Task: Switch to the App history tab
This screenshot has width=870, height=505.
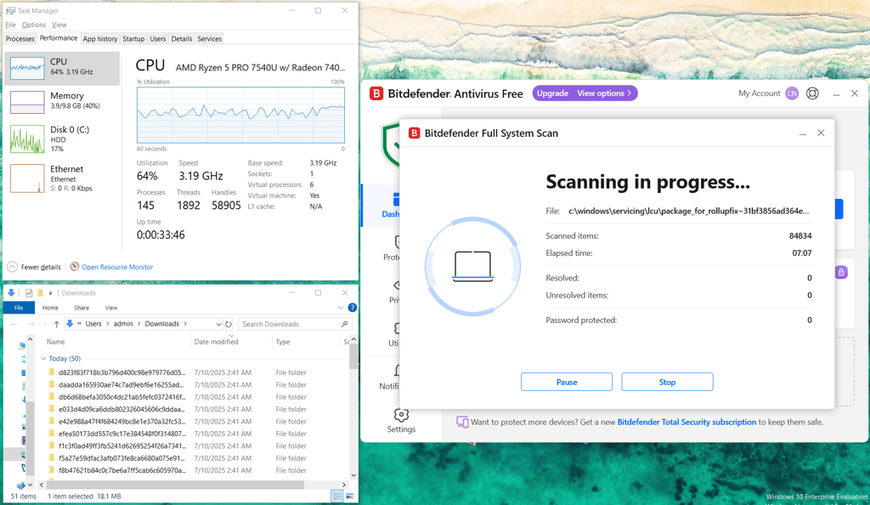Action: 100,39
